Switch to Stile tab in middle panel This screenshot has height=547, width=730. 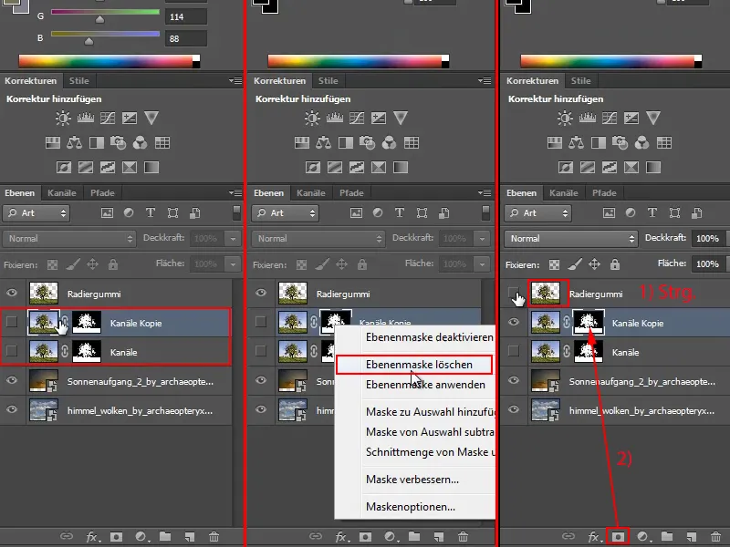[328, 80]
